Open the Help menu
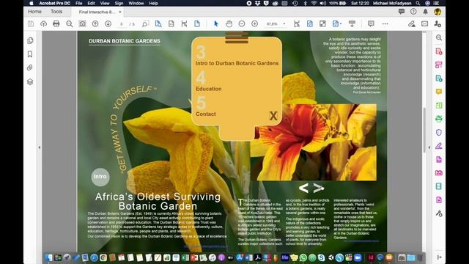Image resolution: width=469 pixels, height=264 pixels. 153,3
